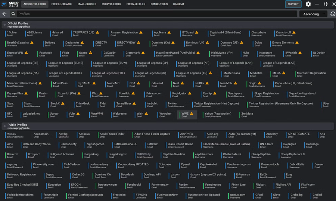Click warning icon beside WWE

click(x=192, y=114)
